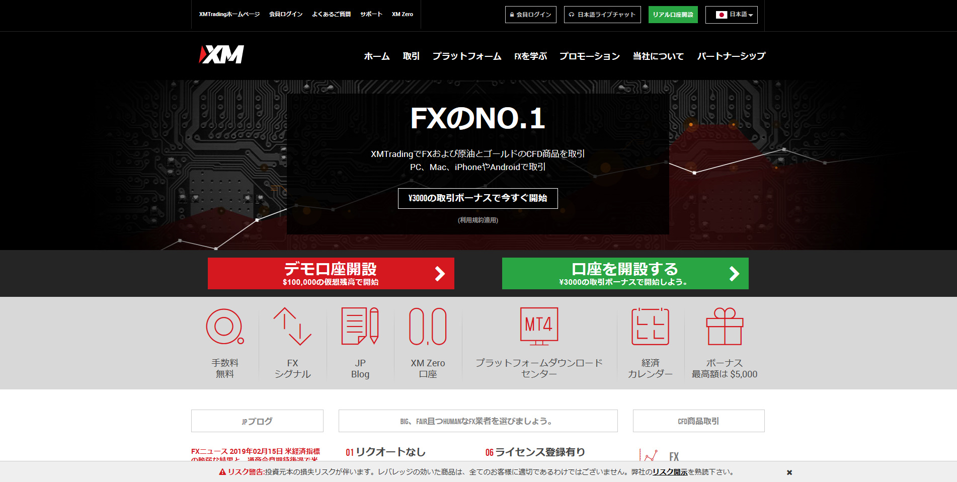This screenshot has height=482, width=957.
Task: Select the JPブログ tab box
Action: coord(257,421)
